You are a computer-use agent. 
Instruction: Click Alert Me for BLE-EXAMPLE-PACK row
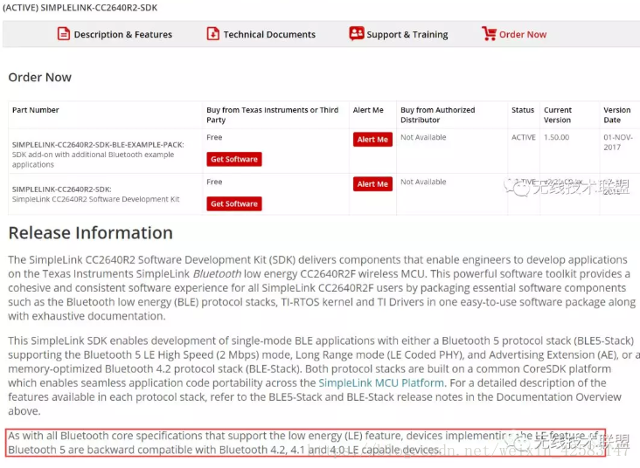point(372,140)
